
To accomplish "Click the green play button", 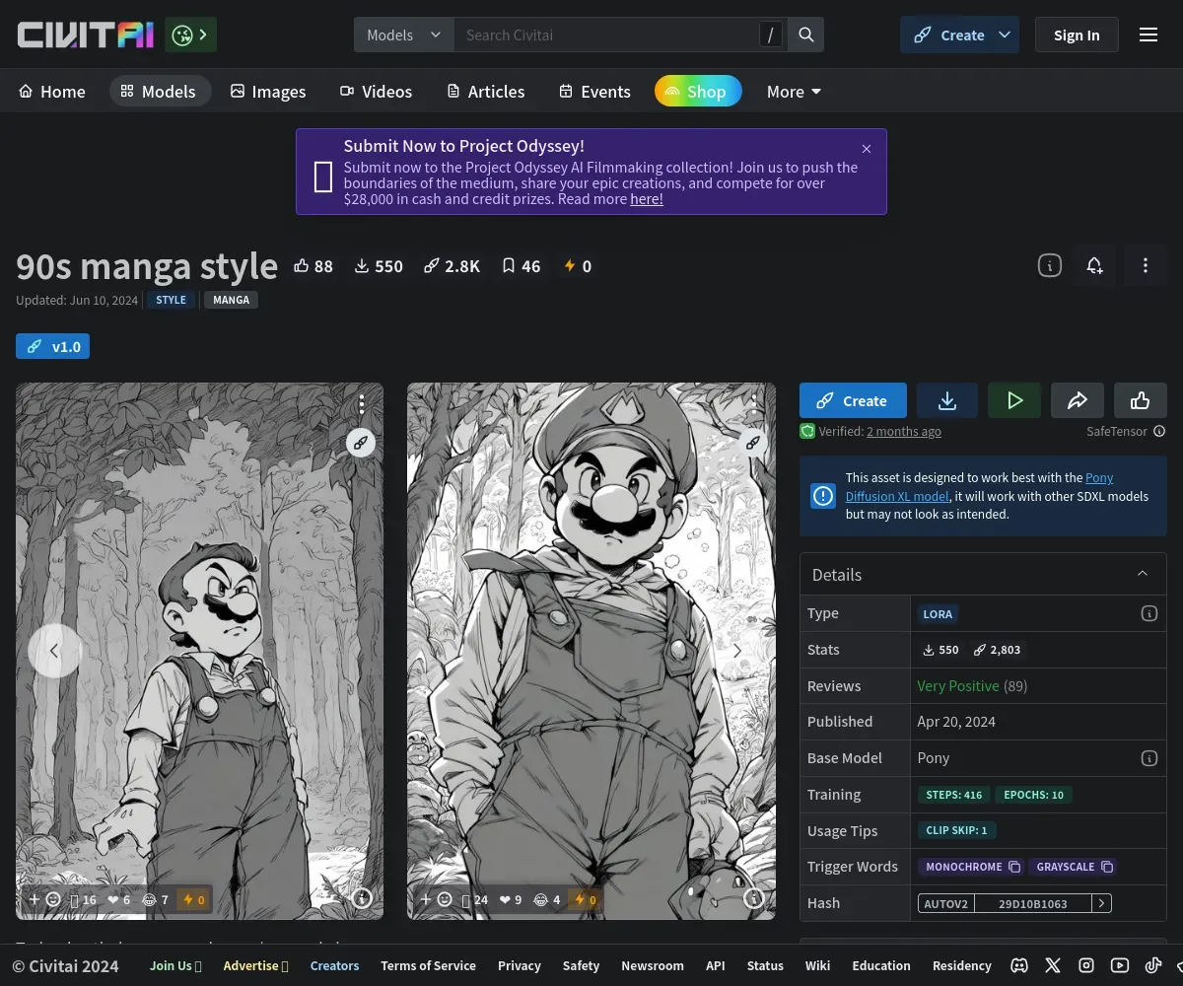I will pos(1014,400).
